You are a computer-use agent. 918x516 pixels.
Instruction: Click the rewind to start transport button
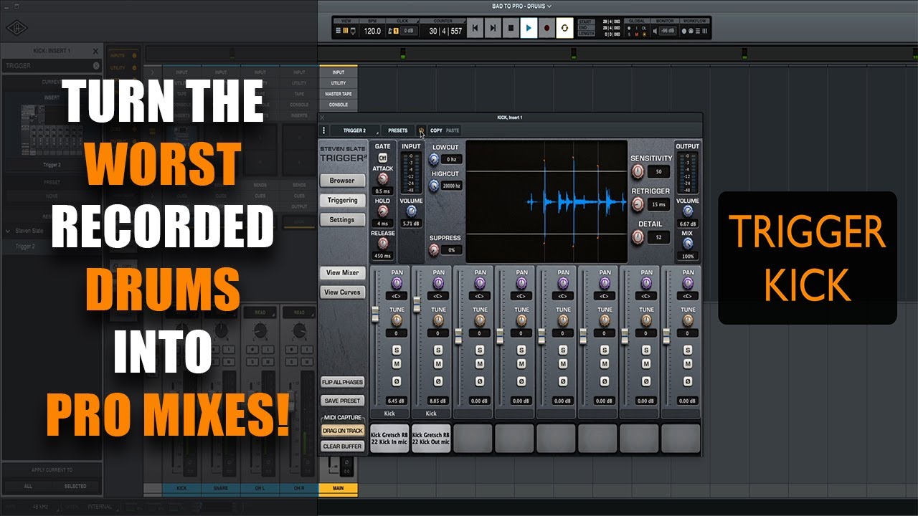pos(475,29)
